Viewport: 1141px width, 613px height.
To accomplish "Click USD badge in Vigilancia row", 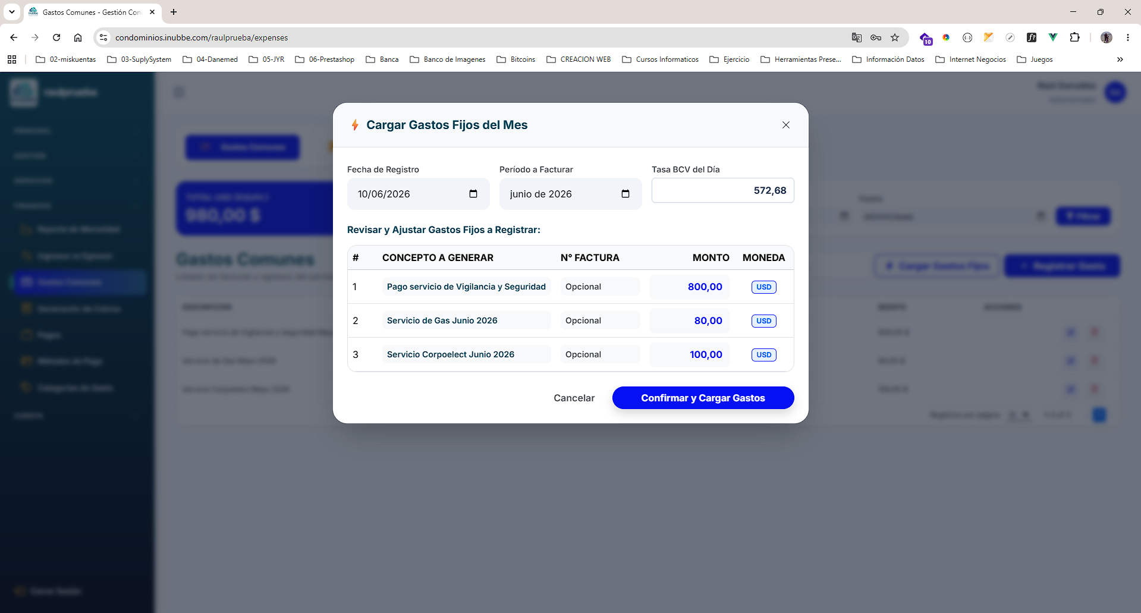I will pos(763,287).
